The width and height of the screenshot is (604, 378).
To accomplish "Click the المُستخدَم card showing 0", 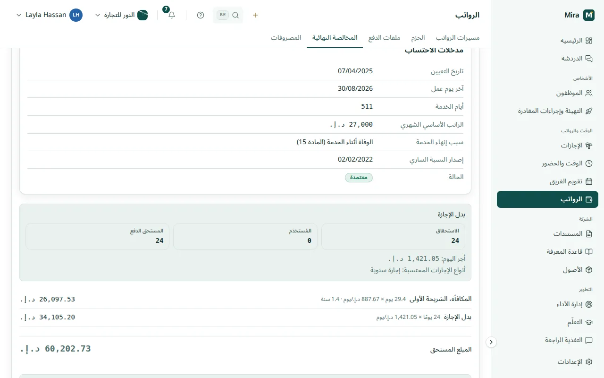I will point(245,236).
